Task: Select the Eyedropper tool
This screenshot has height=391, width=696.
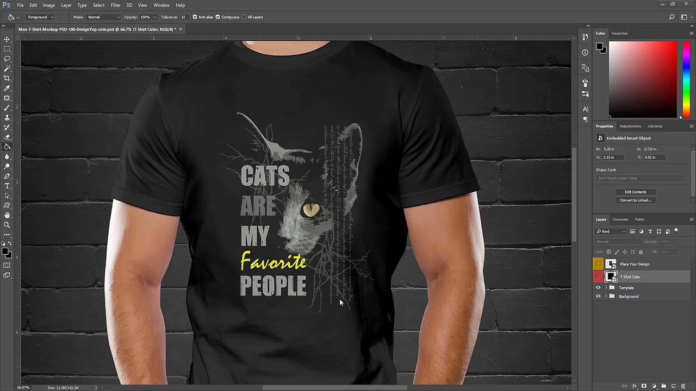Action: tap(7, 88)
